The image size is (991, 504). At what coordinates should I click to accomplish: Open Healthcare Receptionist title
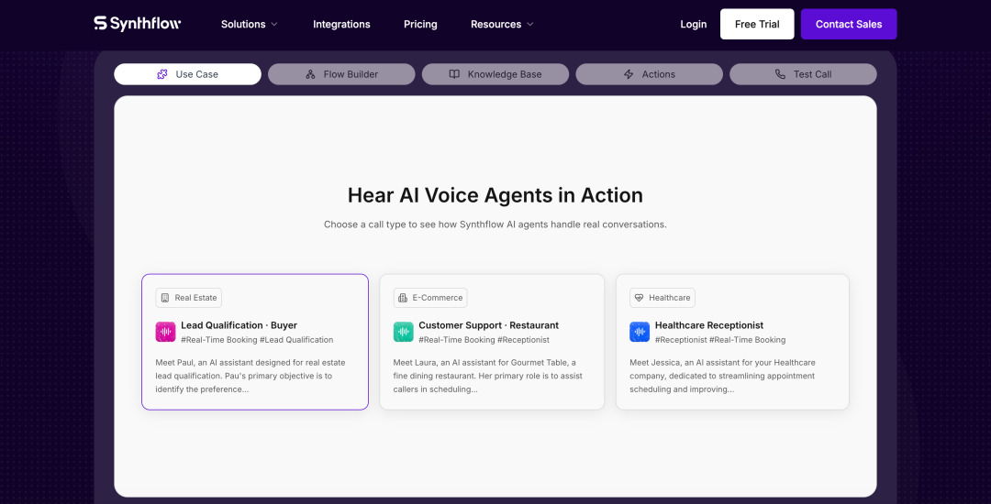click(x=709, y=325)
